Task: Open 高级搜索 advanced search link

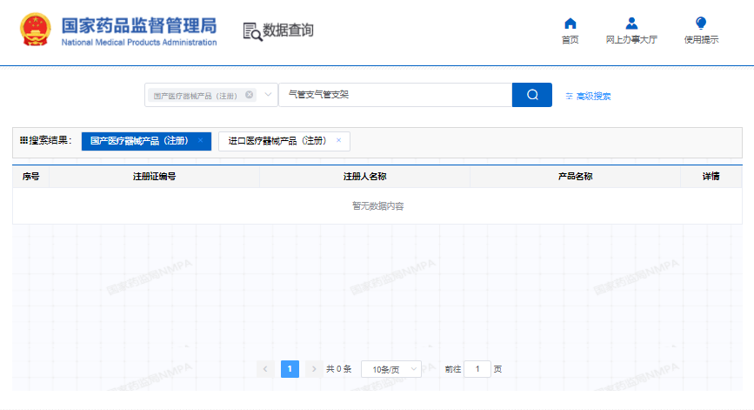Action: [588, 96]
